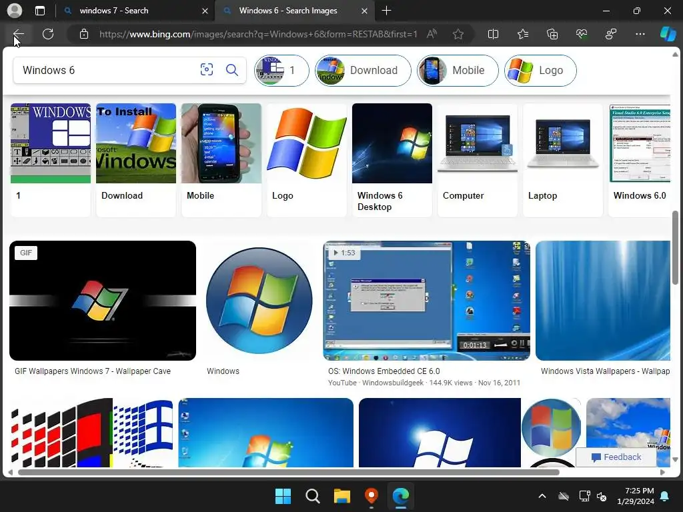Open Settings and more menu
Viewport: 683px width, 512px height.
[x=640, y=34]
